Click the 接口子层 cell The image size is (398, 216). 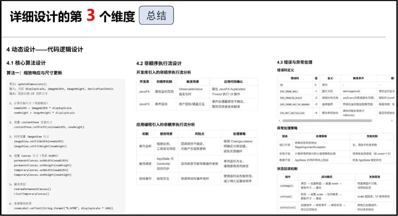284,145
